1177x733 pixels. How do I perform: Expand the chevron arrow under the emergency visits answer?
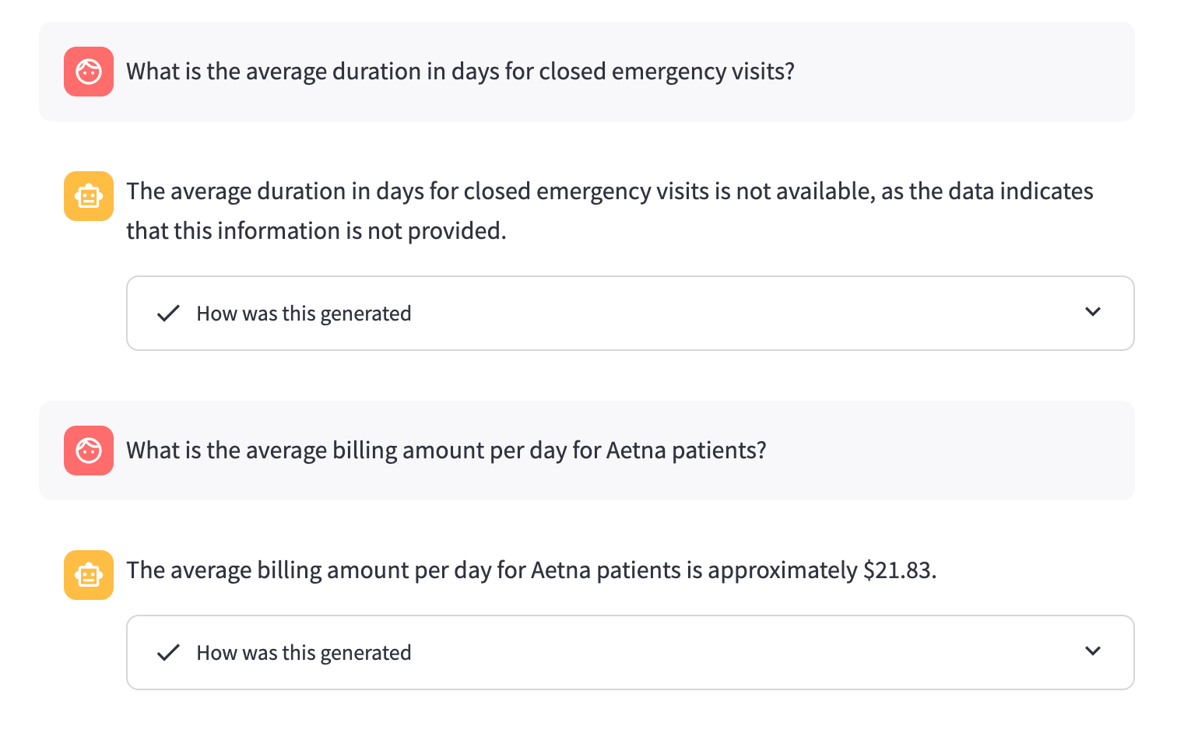(1093, 312)
